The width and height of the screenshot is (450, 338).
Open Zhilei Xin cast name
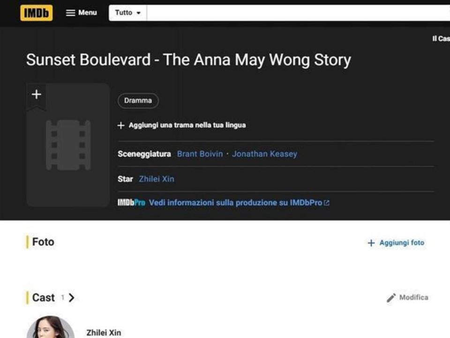click(x=104, y=333)
